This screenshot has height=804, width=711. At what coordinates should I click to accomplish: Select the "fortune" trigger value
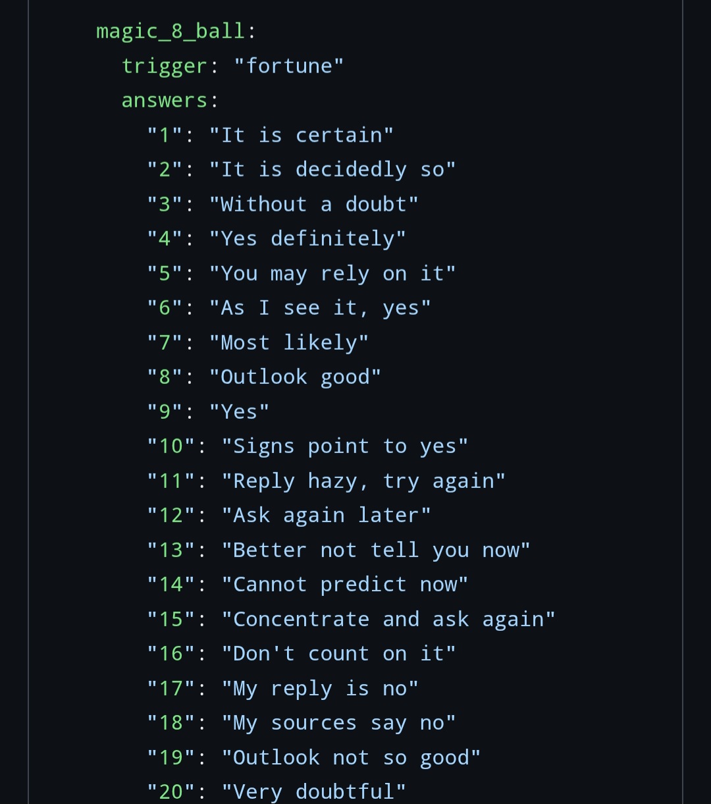289,66
